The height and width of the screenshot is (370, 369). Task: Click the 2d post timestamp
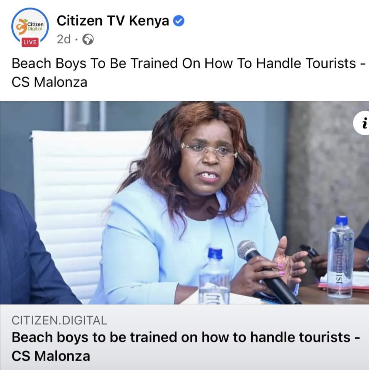tap(64, 39)
